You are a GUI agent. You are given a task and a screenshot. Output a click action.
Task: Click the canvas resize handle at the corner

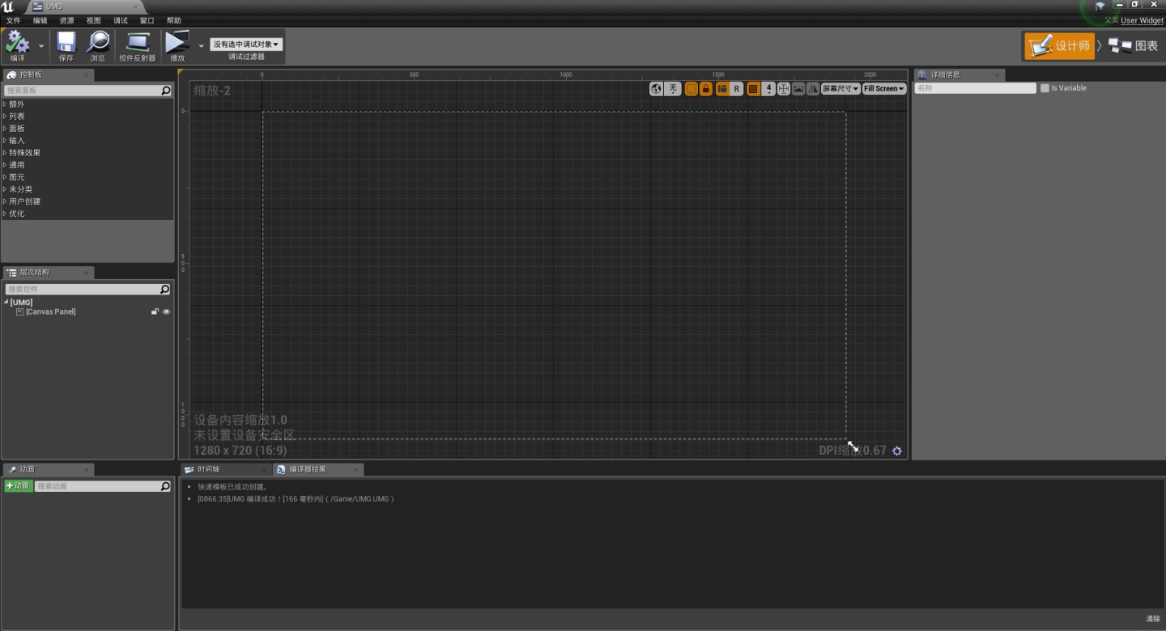[853, 447]
